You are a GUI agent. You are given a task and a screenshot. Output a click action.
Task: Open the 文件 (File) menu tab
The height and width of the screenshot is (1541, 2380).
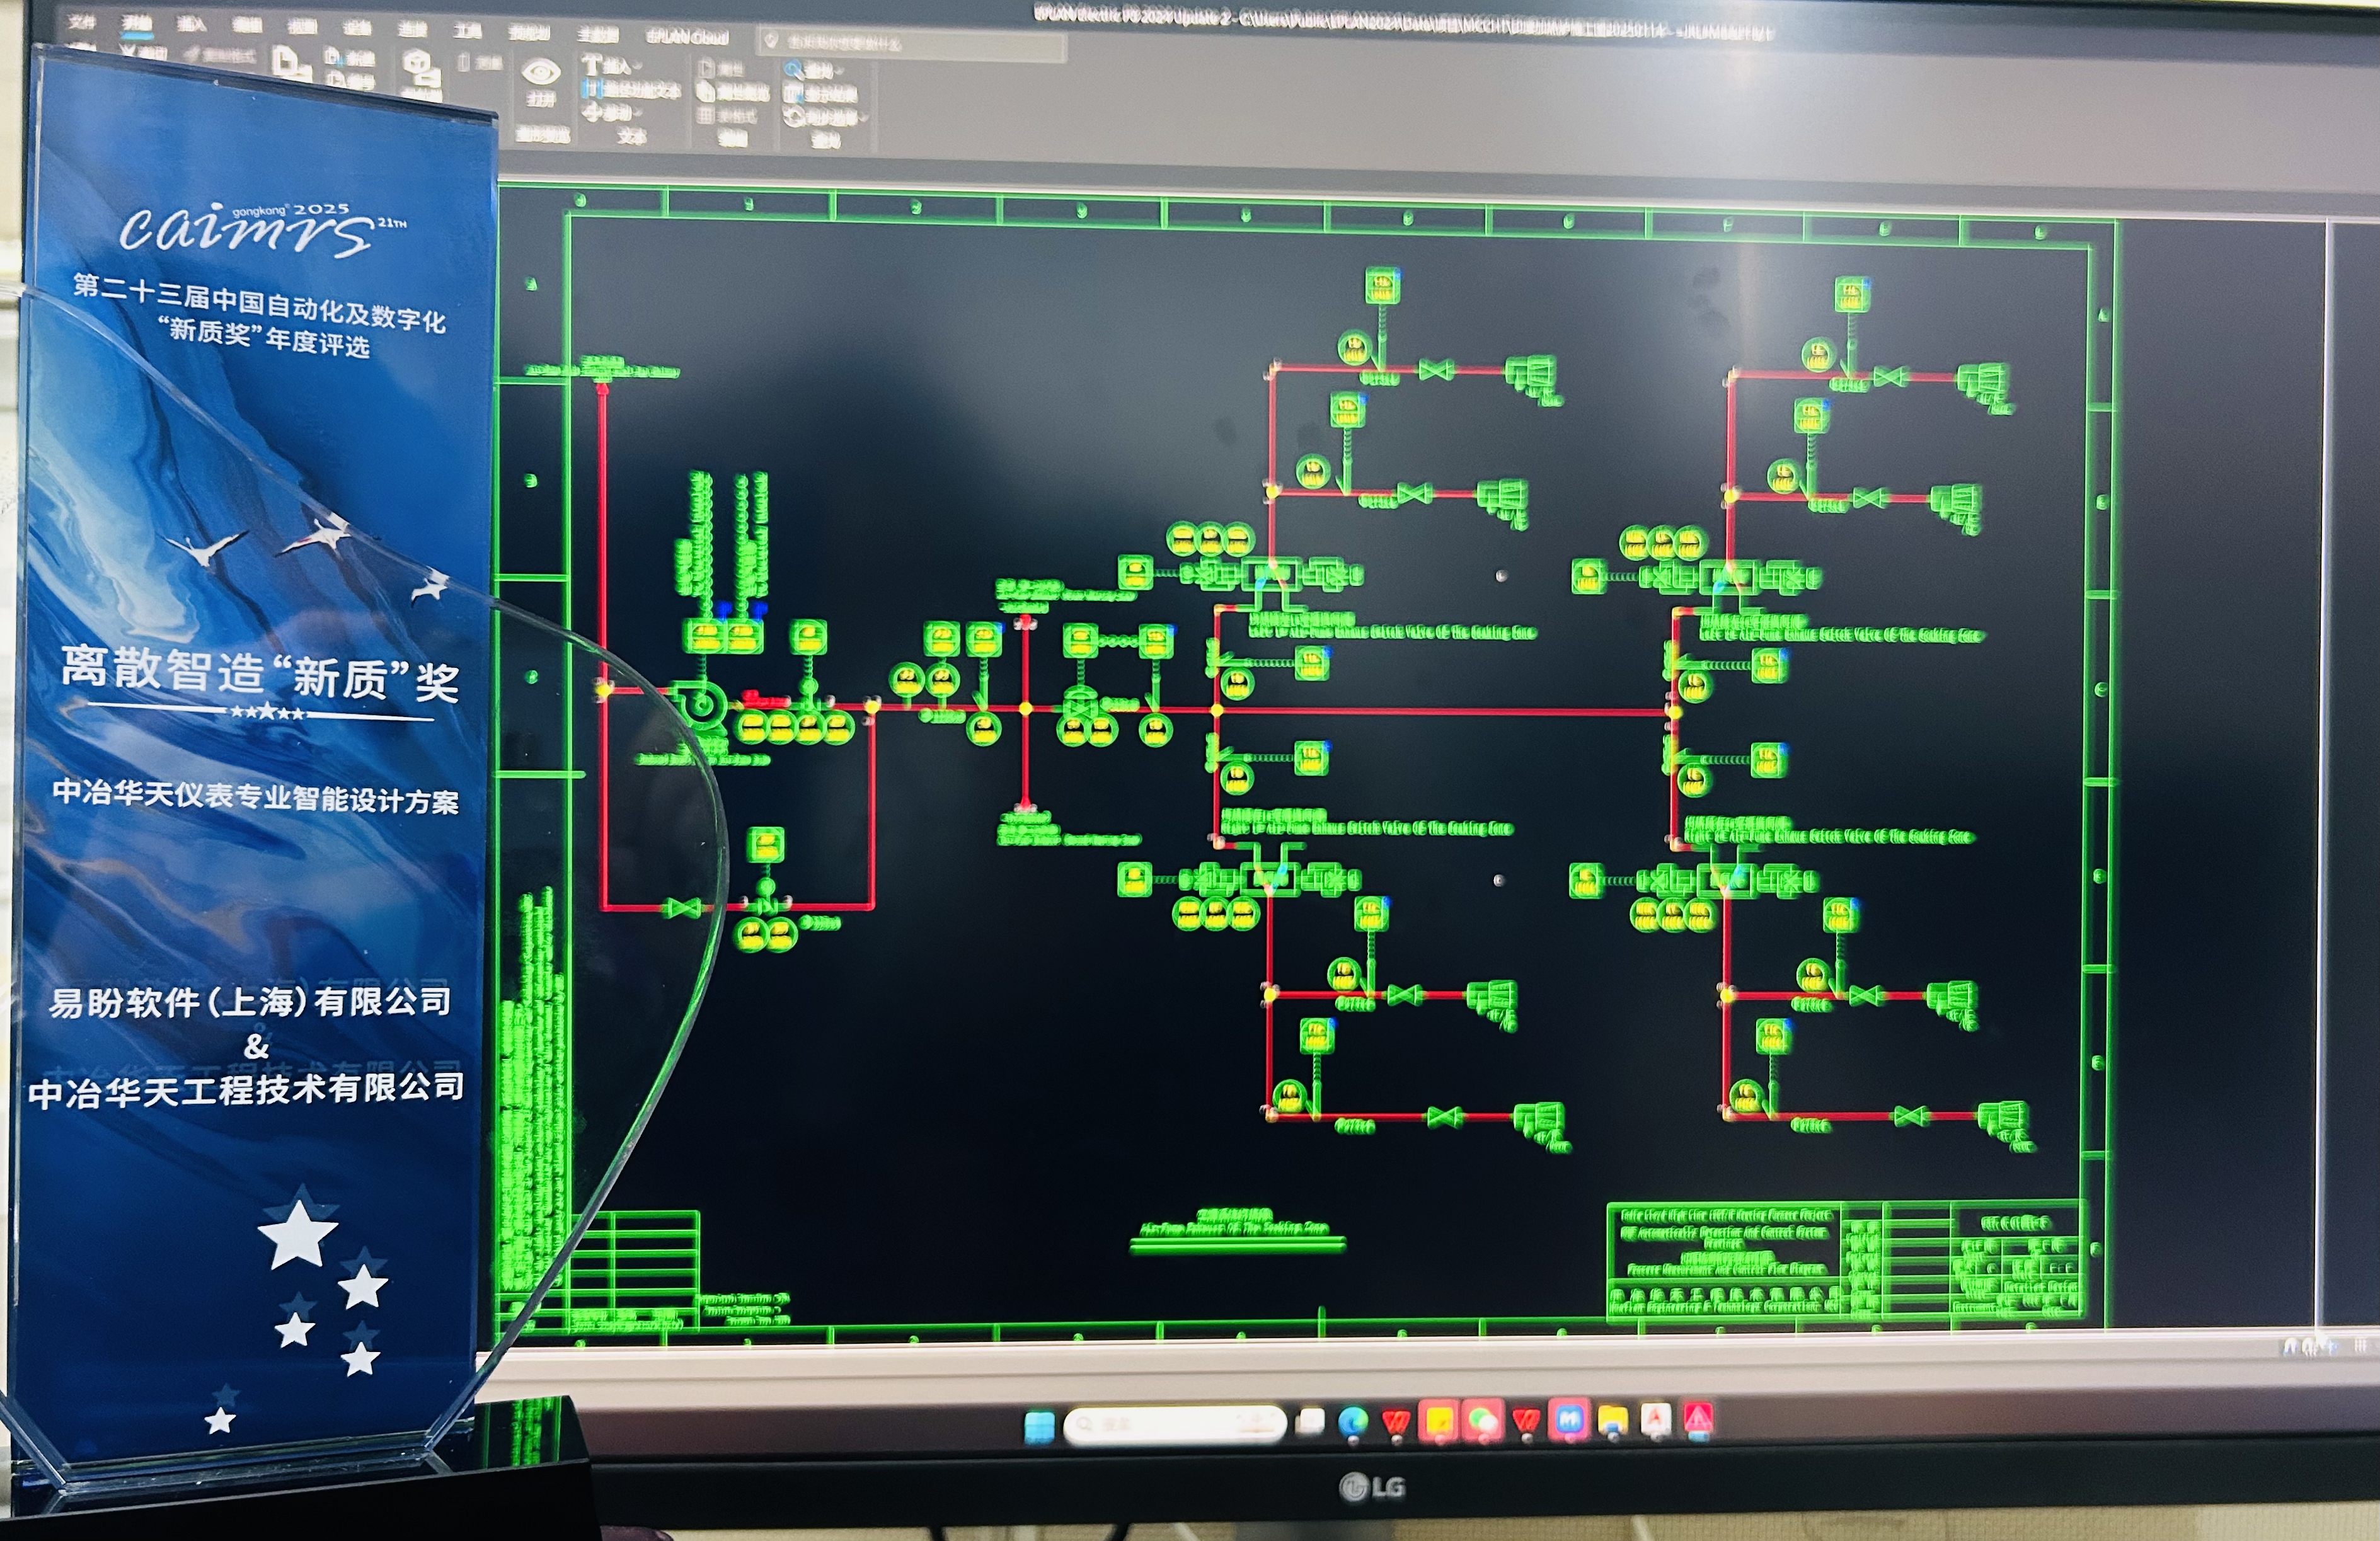click(x=81, y=22)
